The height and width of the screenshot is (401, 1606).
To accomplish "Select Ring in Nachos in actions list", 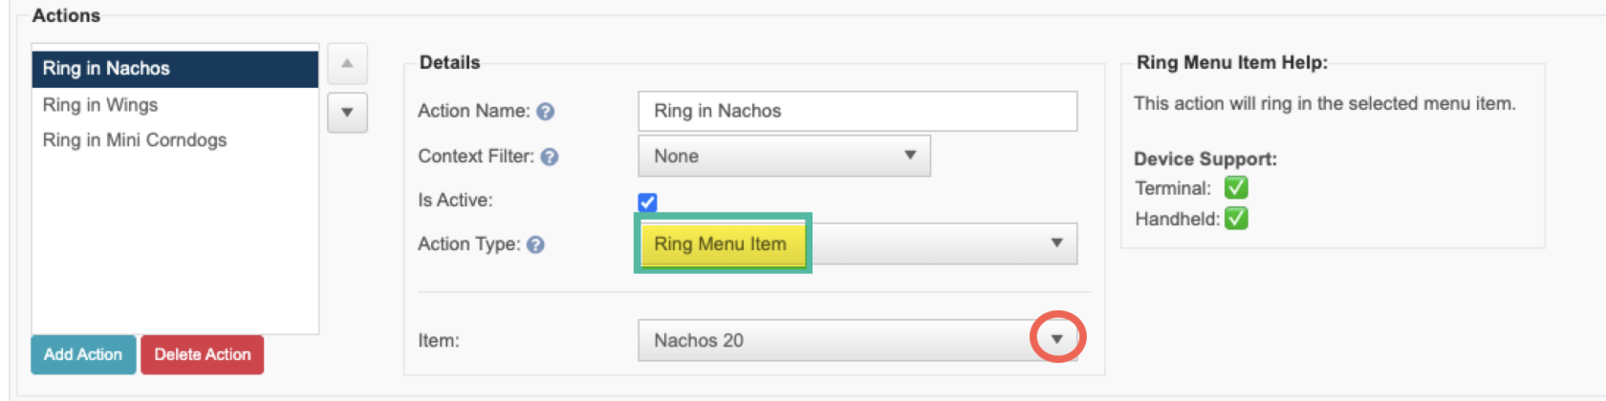I will point(175,69).
